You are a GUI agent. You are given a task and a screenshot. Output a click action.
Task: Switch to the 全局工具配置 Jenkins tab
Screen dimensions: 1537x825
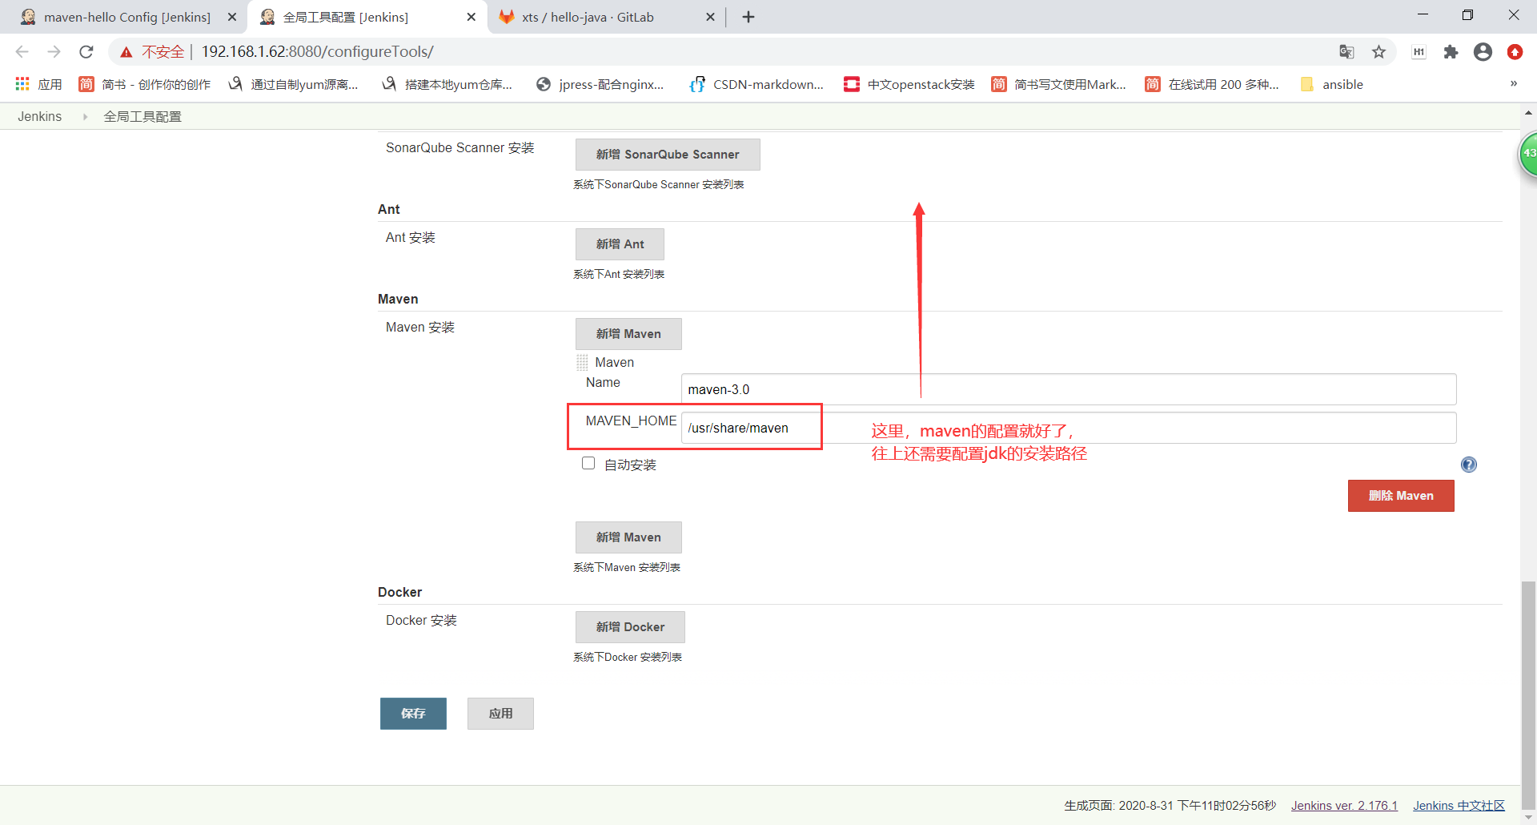tap(346, 17)
